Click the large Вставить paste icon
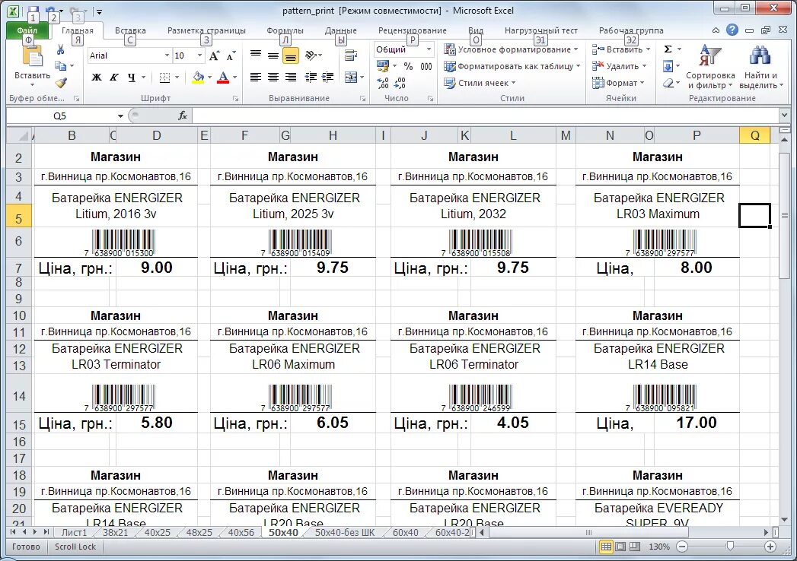This screenshot has width=797, height=561. [x=33, y=56]
